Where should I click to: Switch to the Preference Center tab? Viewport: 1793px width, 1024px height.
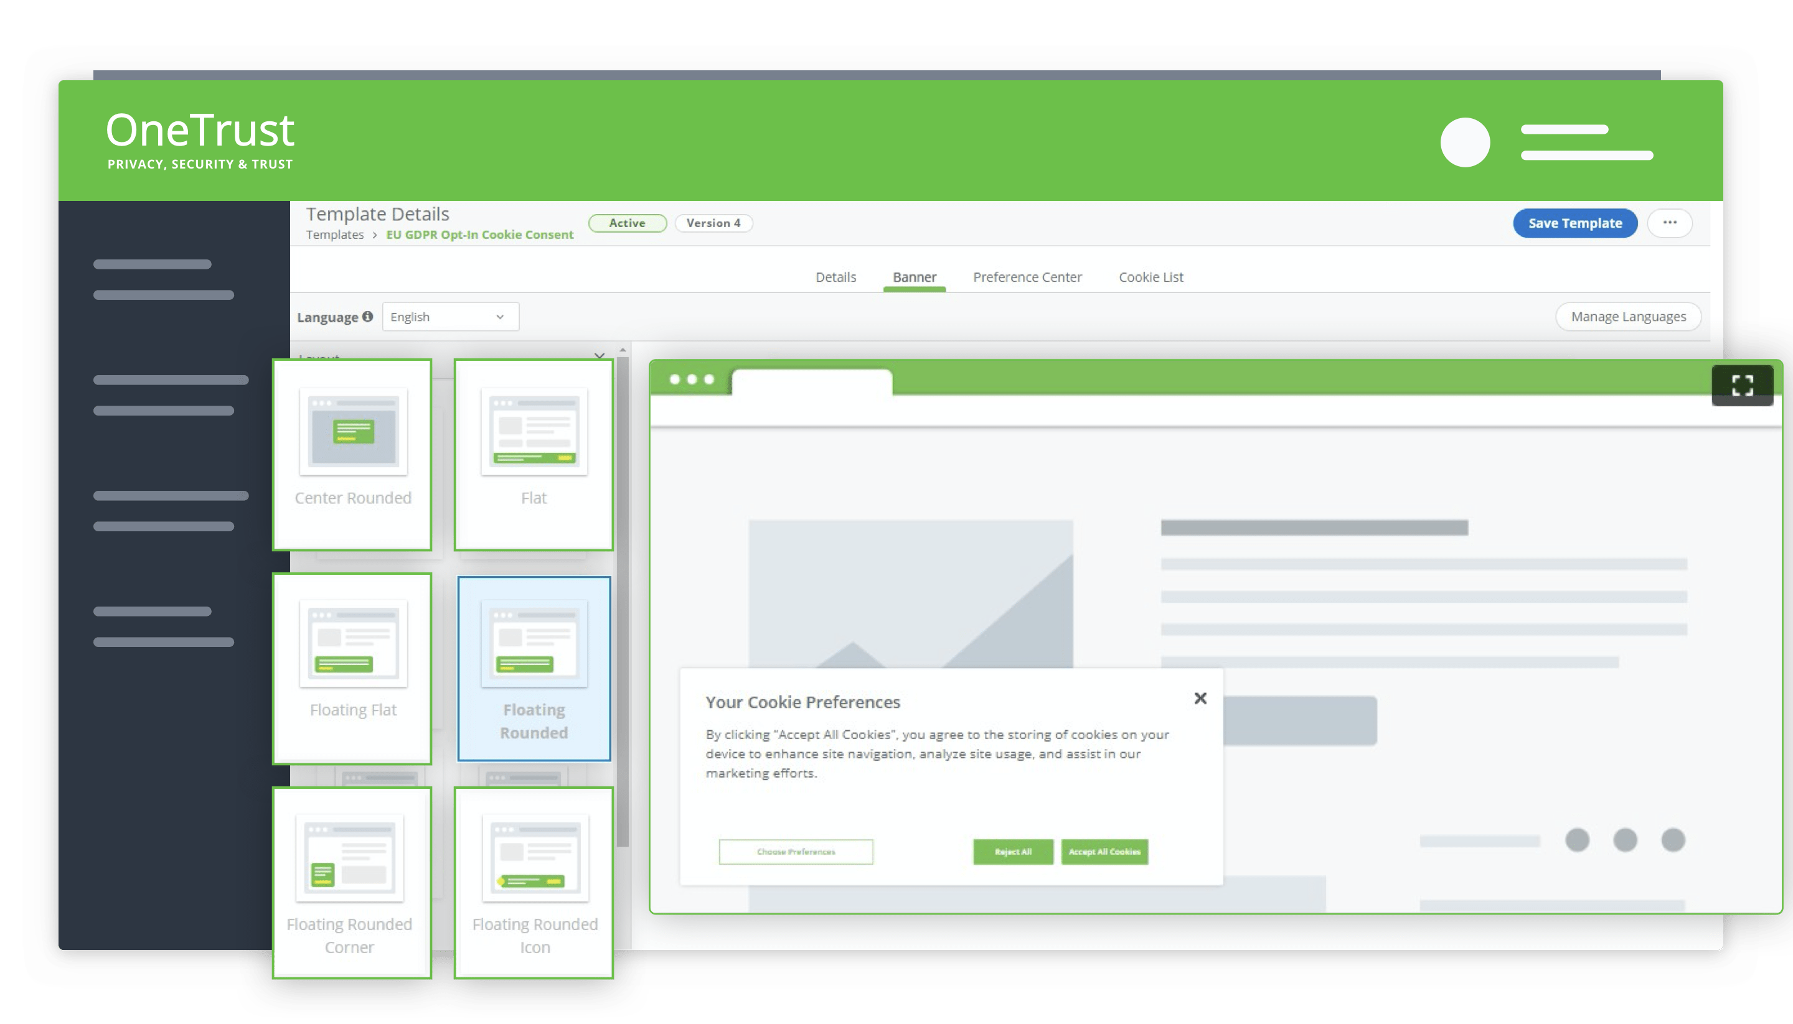coord(1026,277)
